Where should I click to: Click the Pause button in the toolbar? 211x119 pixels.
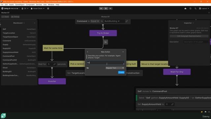[106, 9]
